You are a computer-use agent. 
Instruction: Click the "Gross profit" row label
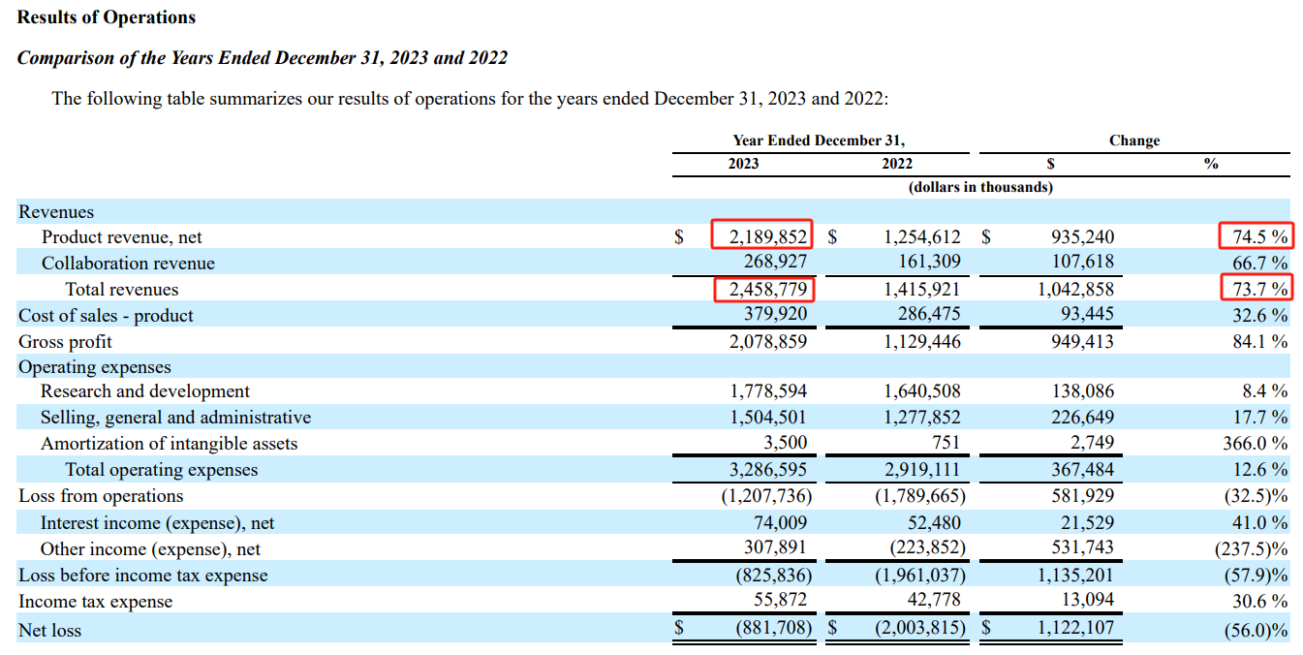[x=65, y=342]
